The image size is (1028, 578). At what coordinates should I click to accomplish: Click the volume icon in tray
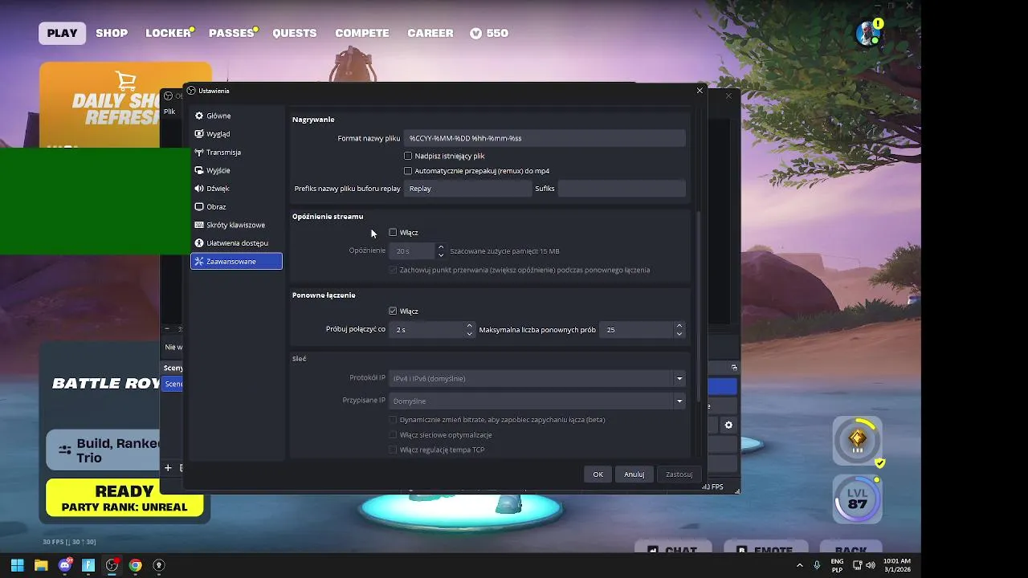click(x=871, y=565)
